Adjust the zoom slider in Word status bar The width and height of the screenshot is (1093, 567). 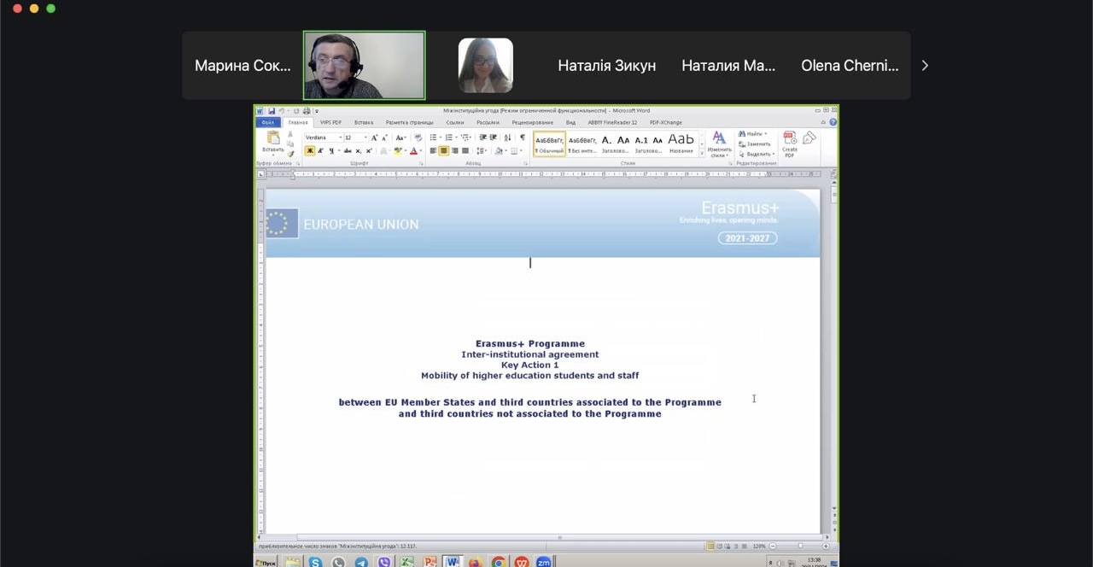point(800,546)
